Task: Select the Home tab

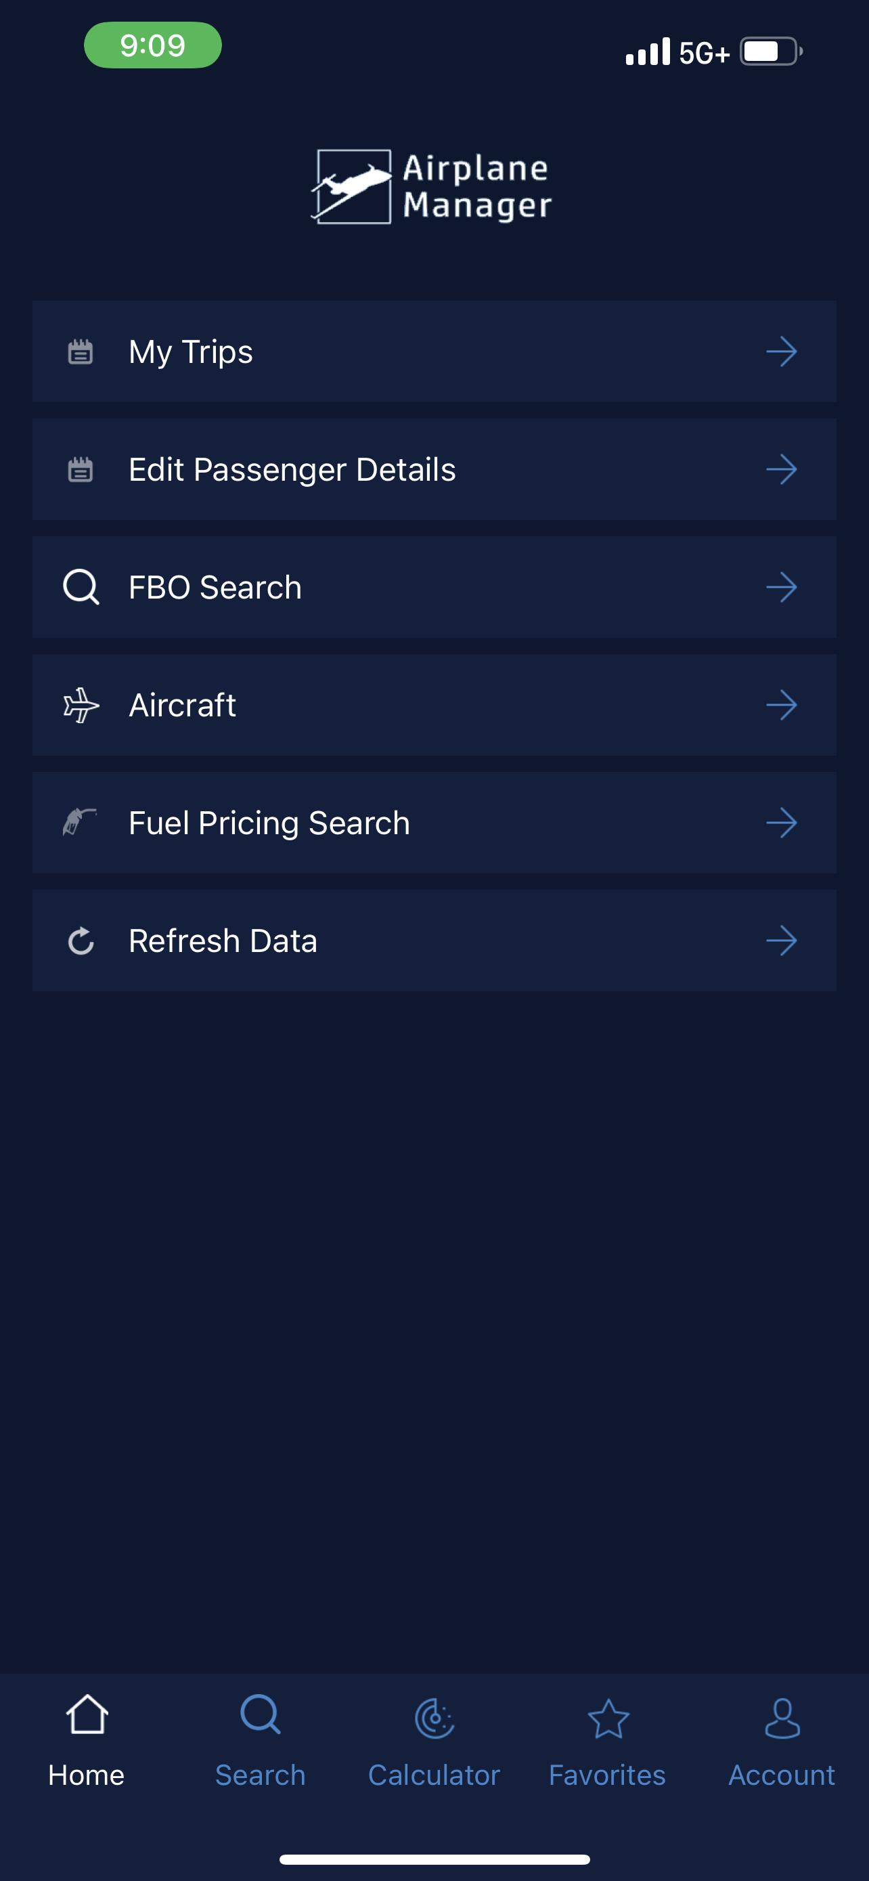Action: pyautogui.click(x=87, y=1740)
